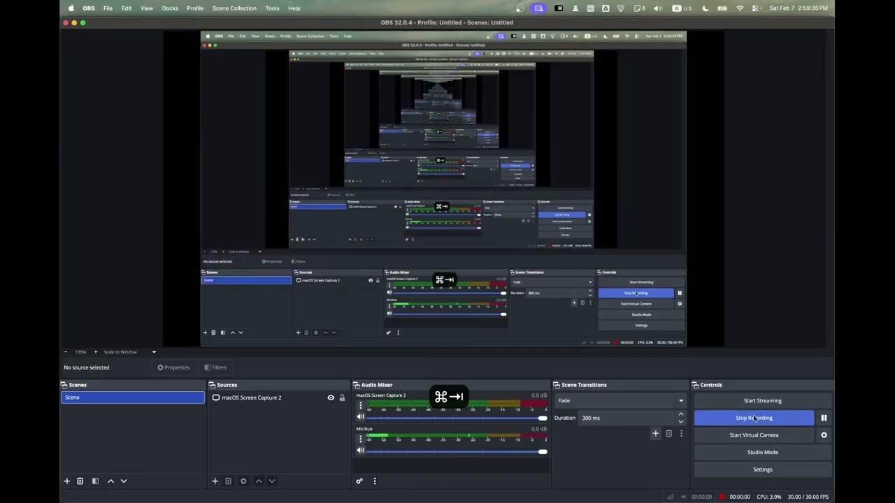
Task: Open the Docks menu
Action: (170, 8)
